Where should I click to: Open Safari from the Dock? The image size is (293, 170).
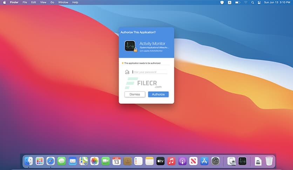coord(50,161)
